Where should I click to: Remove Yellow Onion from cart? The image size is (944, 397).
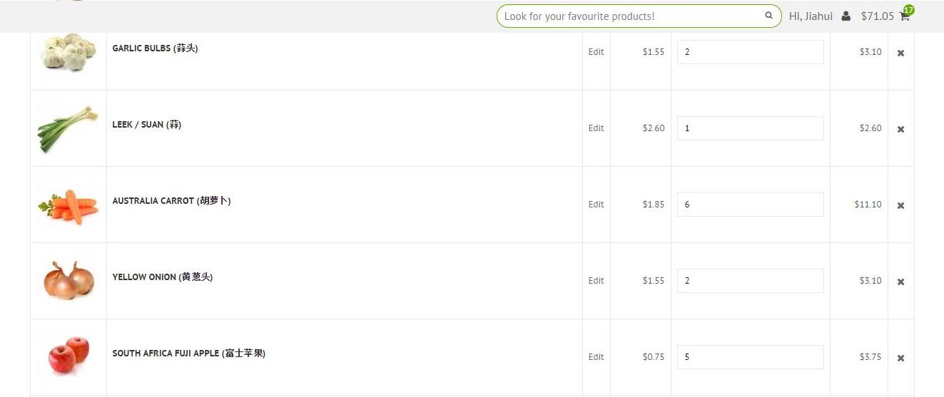click(900, 282)
